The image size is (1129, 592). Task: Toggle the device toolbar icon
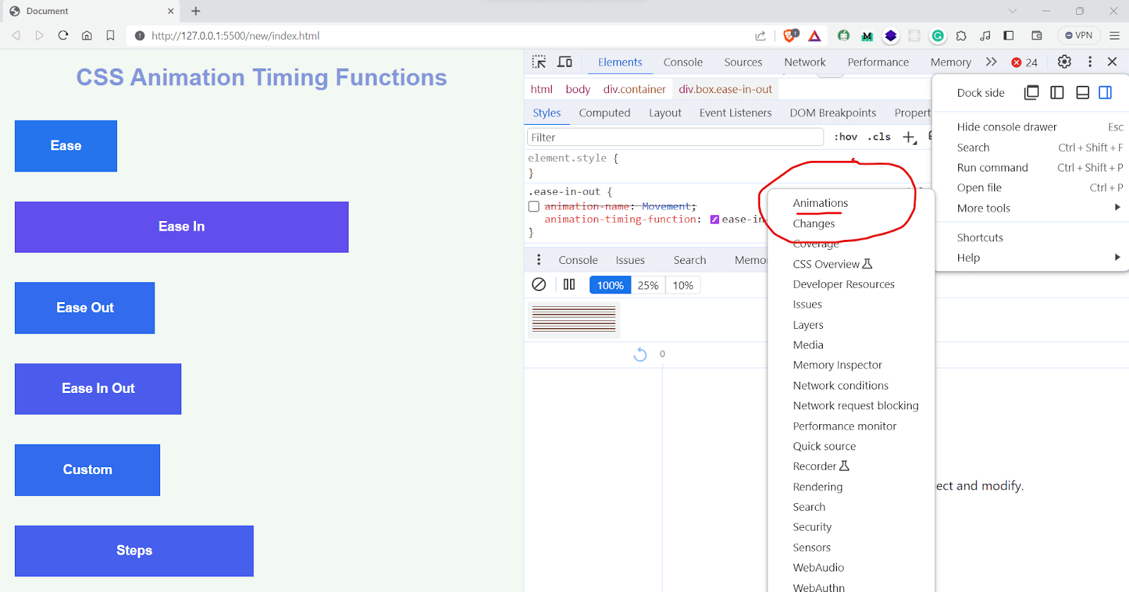click(x=564, y=62)
